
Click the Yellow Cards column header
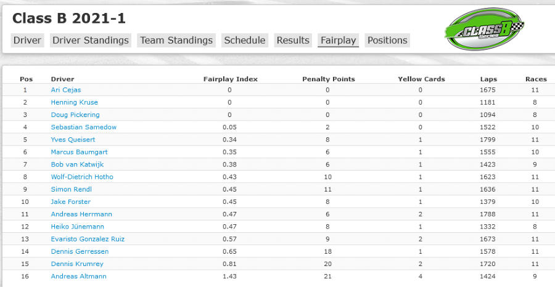pyautogui.click(x=421, y=79)
